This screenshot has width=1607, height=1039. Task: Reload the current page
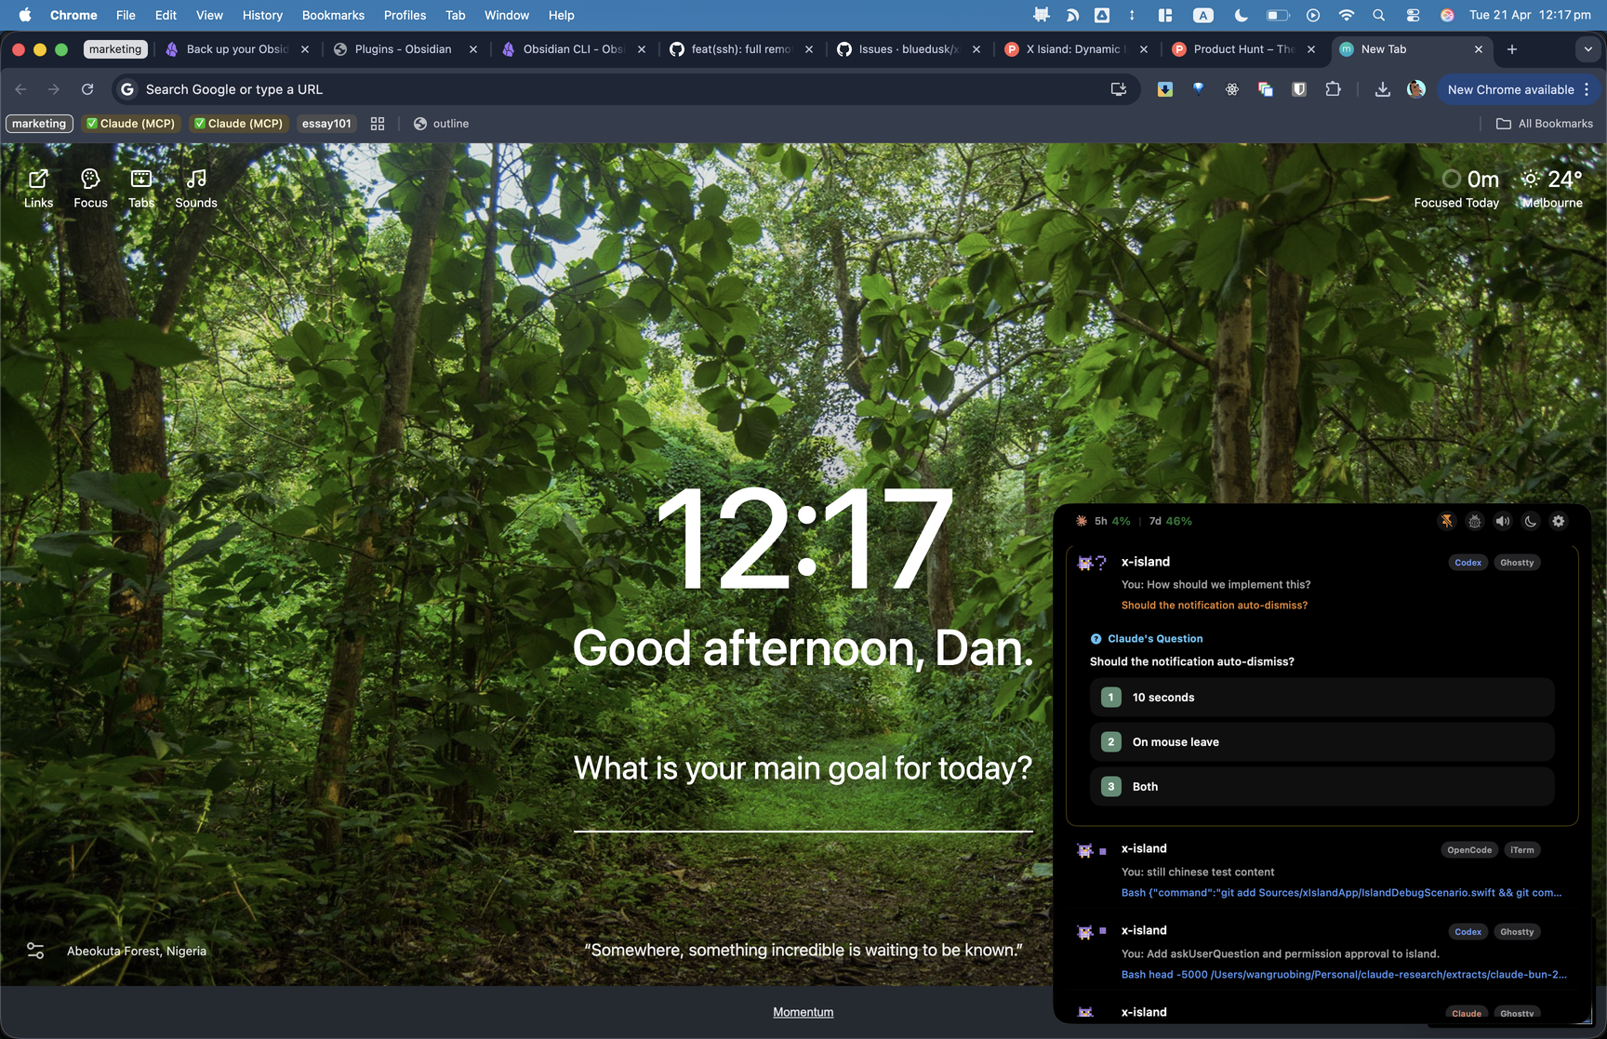pyautogui.click(x=87, y=89)
